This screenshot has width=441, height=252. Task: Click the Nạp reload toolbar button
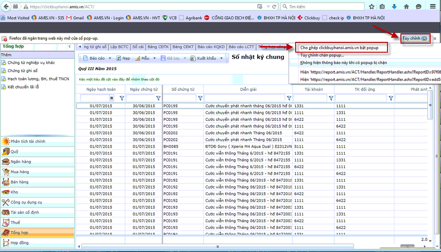click(123, 58)
